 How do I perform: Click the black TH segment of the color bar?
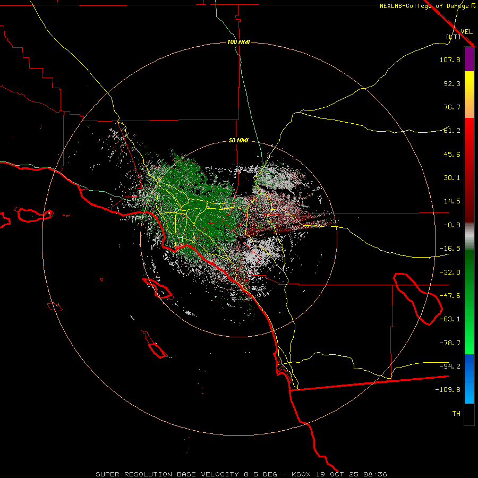click(x=469, y=414)
